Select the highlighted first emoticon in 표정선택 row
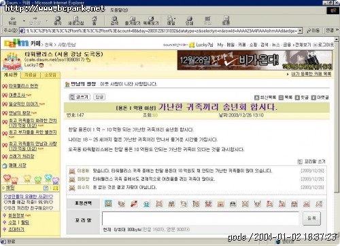Screen dimensions: 340x246 click(x=108, y=203)
